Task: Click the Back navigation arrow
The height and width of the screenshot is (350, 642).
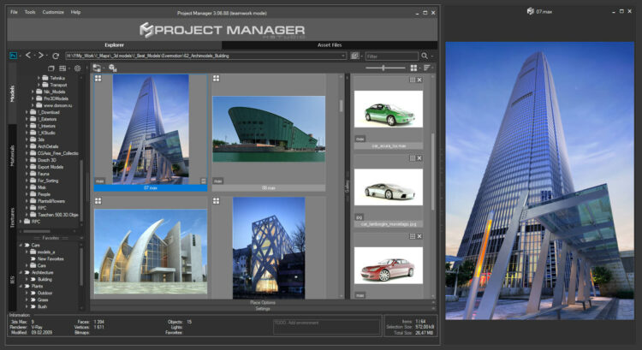Action: click(x=27, y=55)
